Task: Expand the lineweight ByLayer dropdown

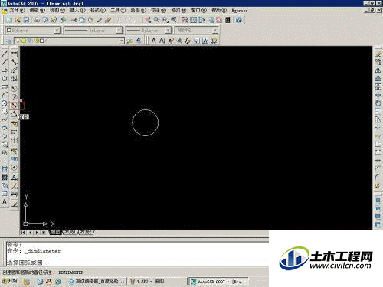Action: click(x=168, y=30)
